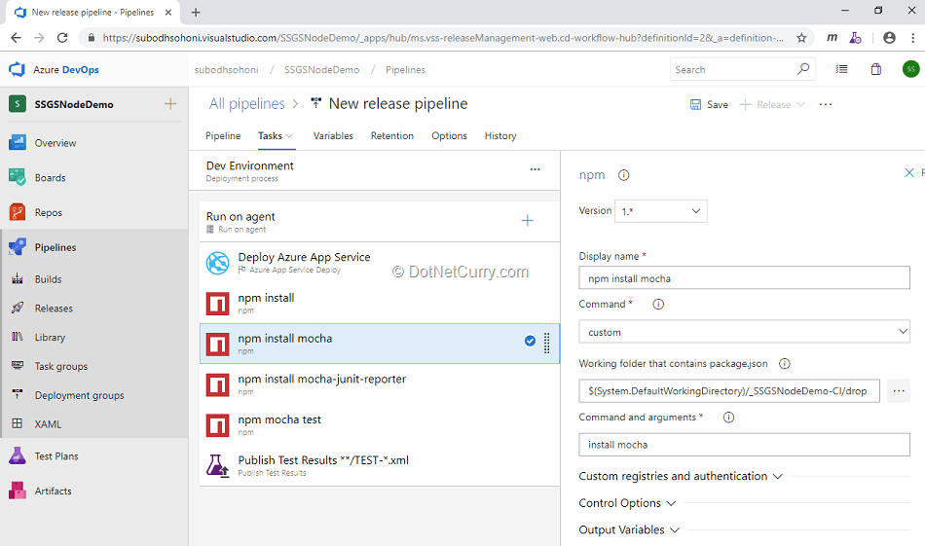Click info icon beside Command label
The height and width of the screenshot is (546, 925).
[x=658, y=305]
